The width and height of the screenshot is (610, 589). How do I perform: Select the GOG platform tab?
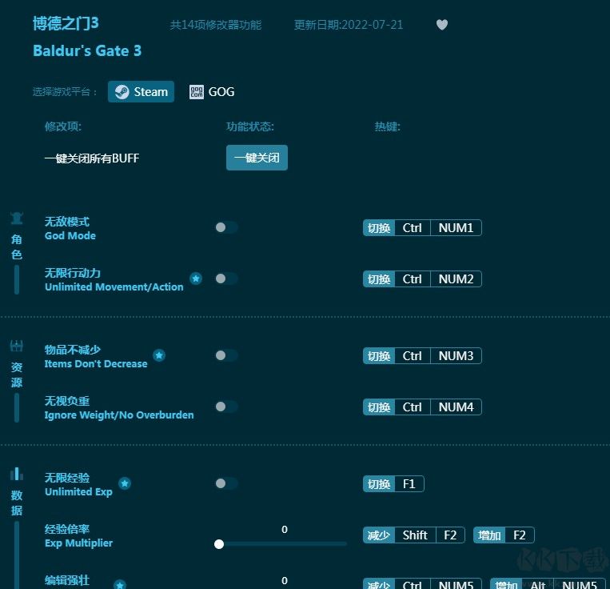tap(212, 92)
